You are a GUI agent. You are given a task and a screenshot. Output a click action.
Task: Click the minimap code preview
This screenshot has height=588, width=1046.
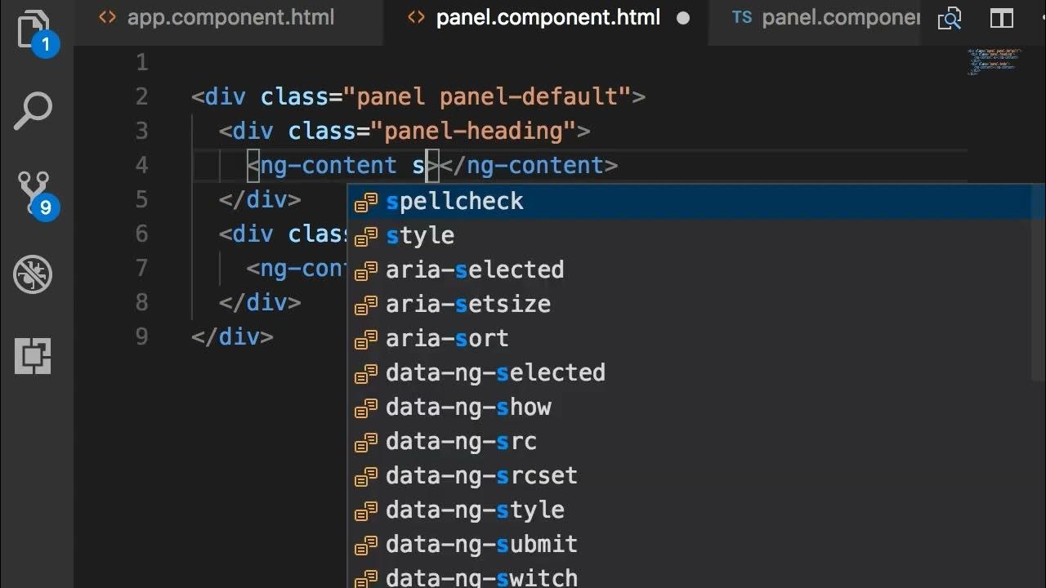pos(992,62)
